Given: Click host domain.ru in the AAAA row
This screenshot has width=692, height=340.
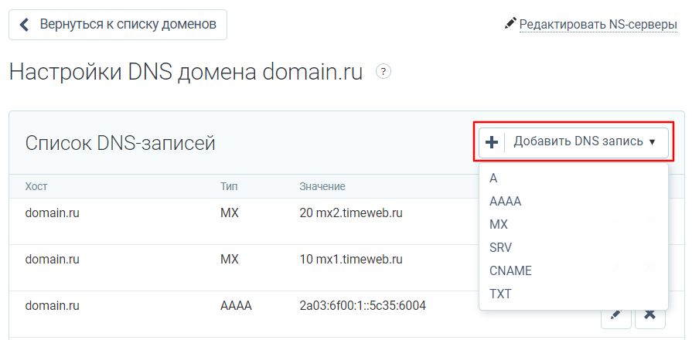Looking at the screenshot, I should (x=52, y=305).
